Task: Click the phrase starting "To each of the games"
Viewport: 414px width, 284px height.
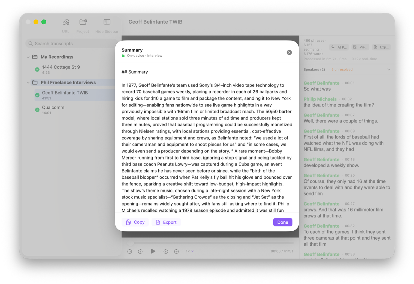Action: coord(347,238)
